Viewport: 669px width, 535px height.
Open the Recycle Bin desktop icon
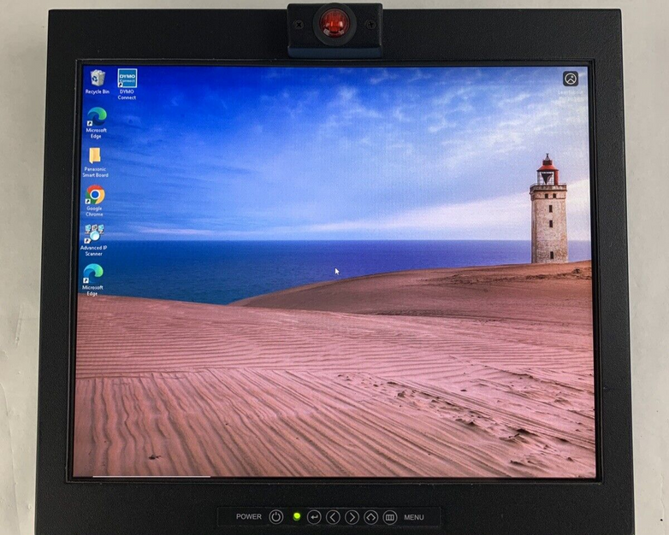click(98, 79)
